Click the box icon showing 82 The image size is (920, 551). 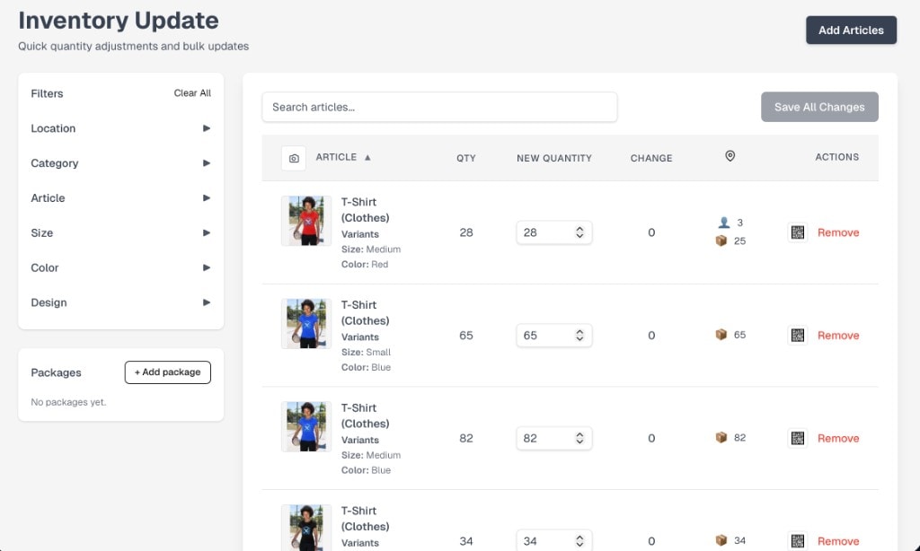pyautogui.click(x=721, y=437)
